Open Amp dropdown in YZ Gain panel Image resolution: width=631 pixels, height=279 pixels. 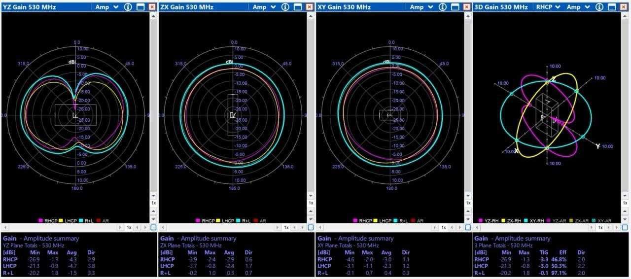107,7
